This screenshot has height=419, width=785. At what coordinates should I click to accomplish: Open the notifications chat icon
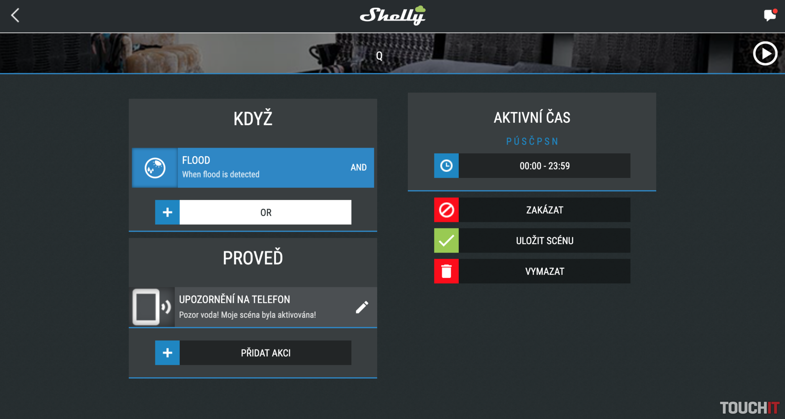pyautogui.click(x=770, y=15)
